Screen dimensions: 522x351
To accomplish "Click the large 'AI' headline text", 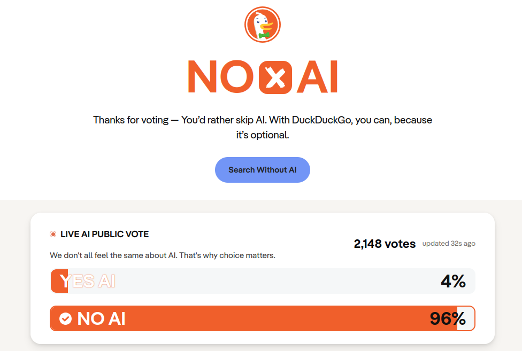I will (x=318, y=77).
